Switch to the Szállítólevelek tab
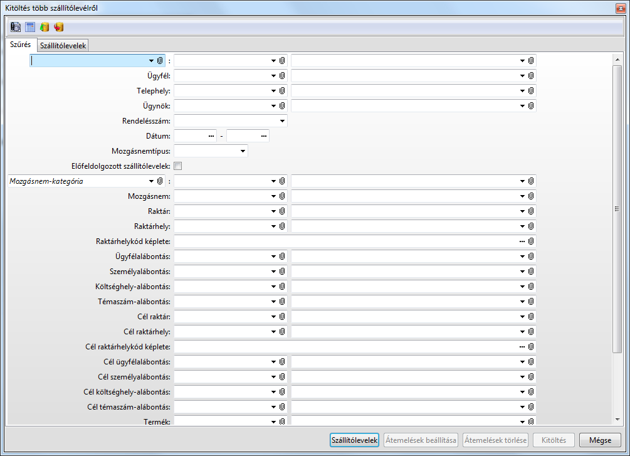Viewport: 630px width, 456px height. coord(63,46)
